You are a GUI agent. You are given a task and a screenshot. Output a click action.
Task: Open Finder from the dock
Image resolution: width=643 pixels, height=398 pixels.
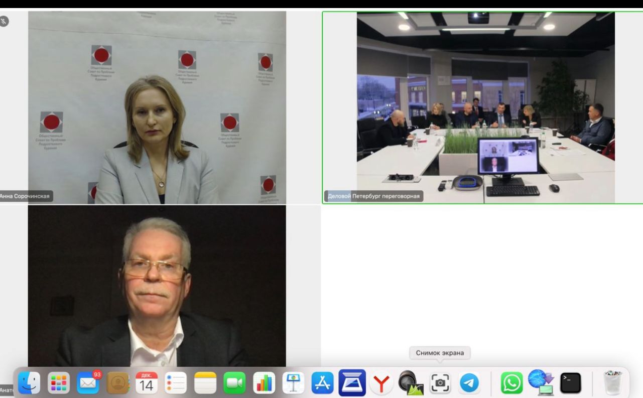[29, 384]
